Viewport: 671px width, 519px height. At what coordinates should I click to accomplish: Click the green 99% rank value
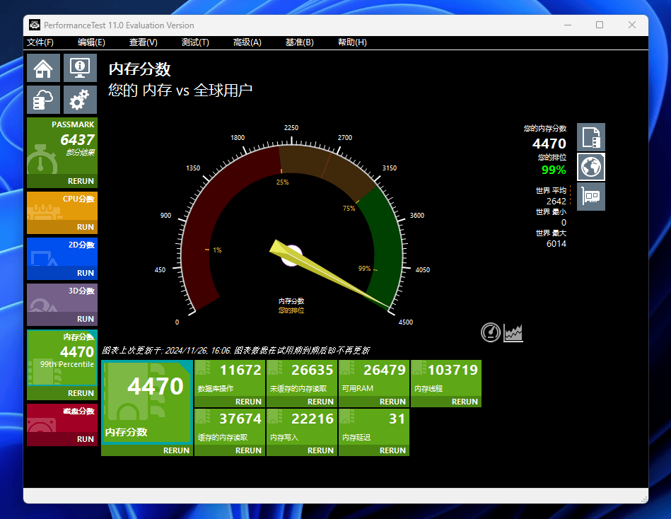[554, 170]
